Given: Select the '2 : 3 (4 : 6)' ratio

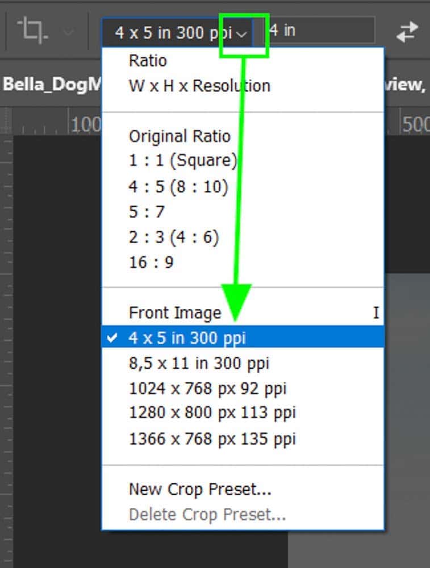Looking at the screenshot, I should click(181, 236).
